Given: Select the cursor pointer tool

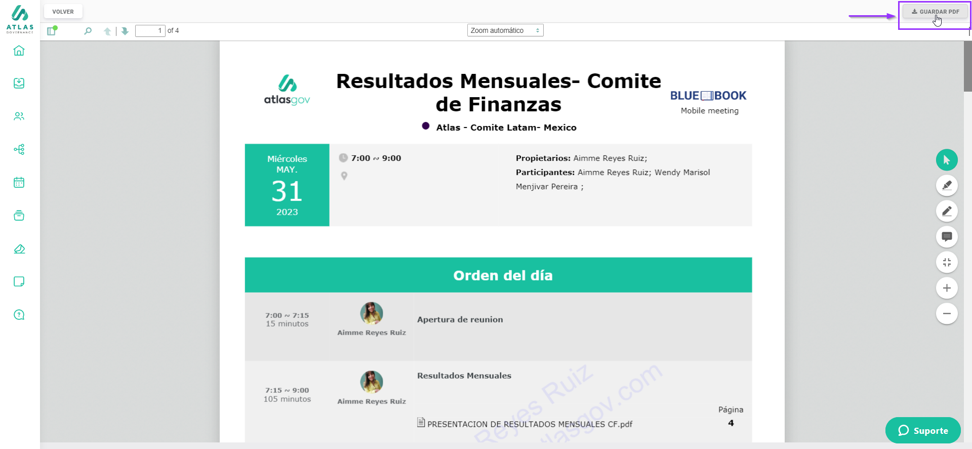Looking at the screenshot, I should click(947, 160).
